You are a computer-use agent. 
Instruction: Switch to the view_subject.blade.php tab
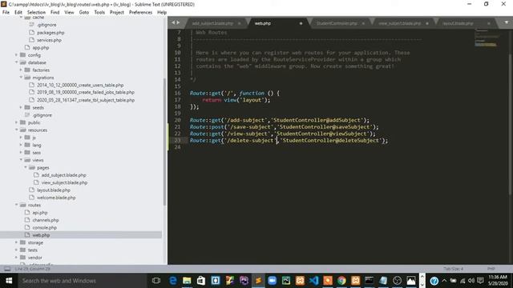(x=400, y=23)
